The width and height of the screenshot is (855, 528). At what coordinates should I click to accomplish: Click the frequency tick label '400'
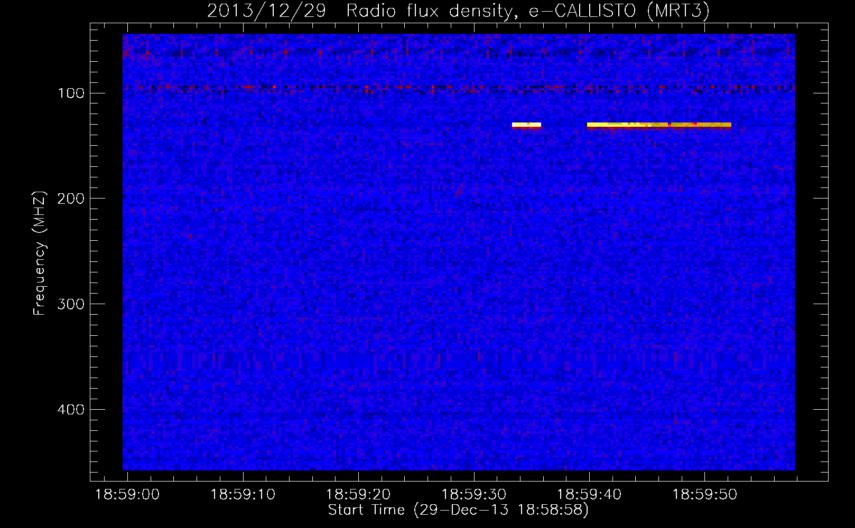click(x=71, y=410)
